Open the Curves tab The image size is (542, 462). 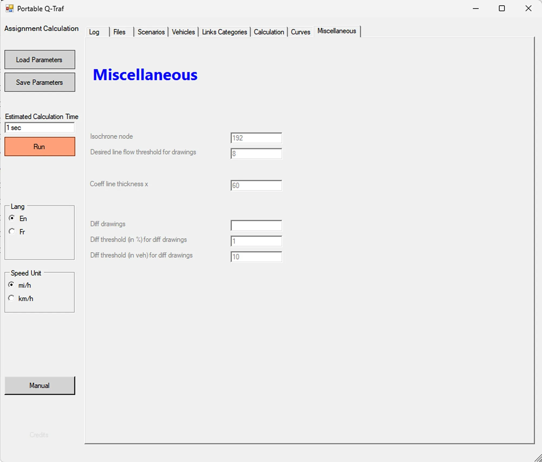(x=300, y=32)
